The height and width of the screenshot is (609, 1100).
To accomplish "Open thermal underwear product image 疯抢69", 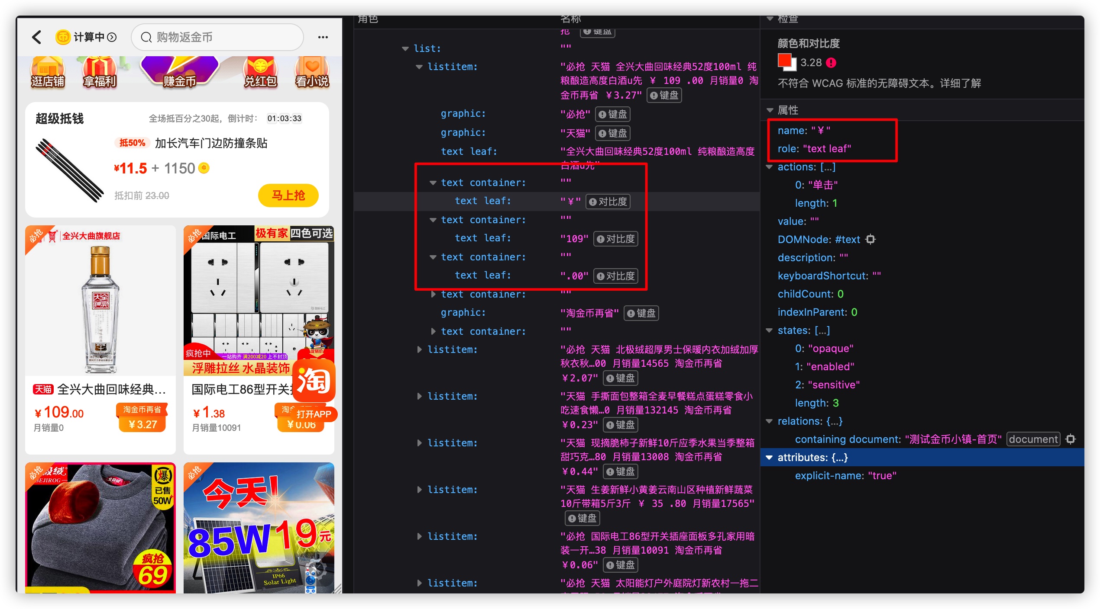I will (x=100, y=528).
